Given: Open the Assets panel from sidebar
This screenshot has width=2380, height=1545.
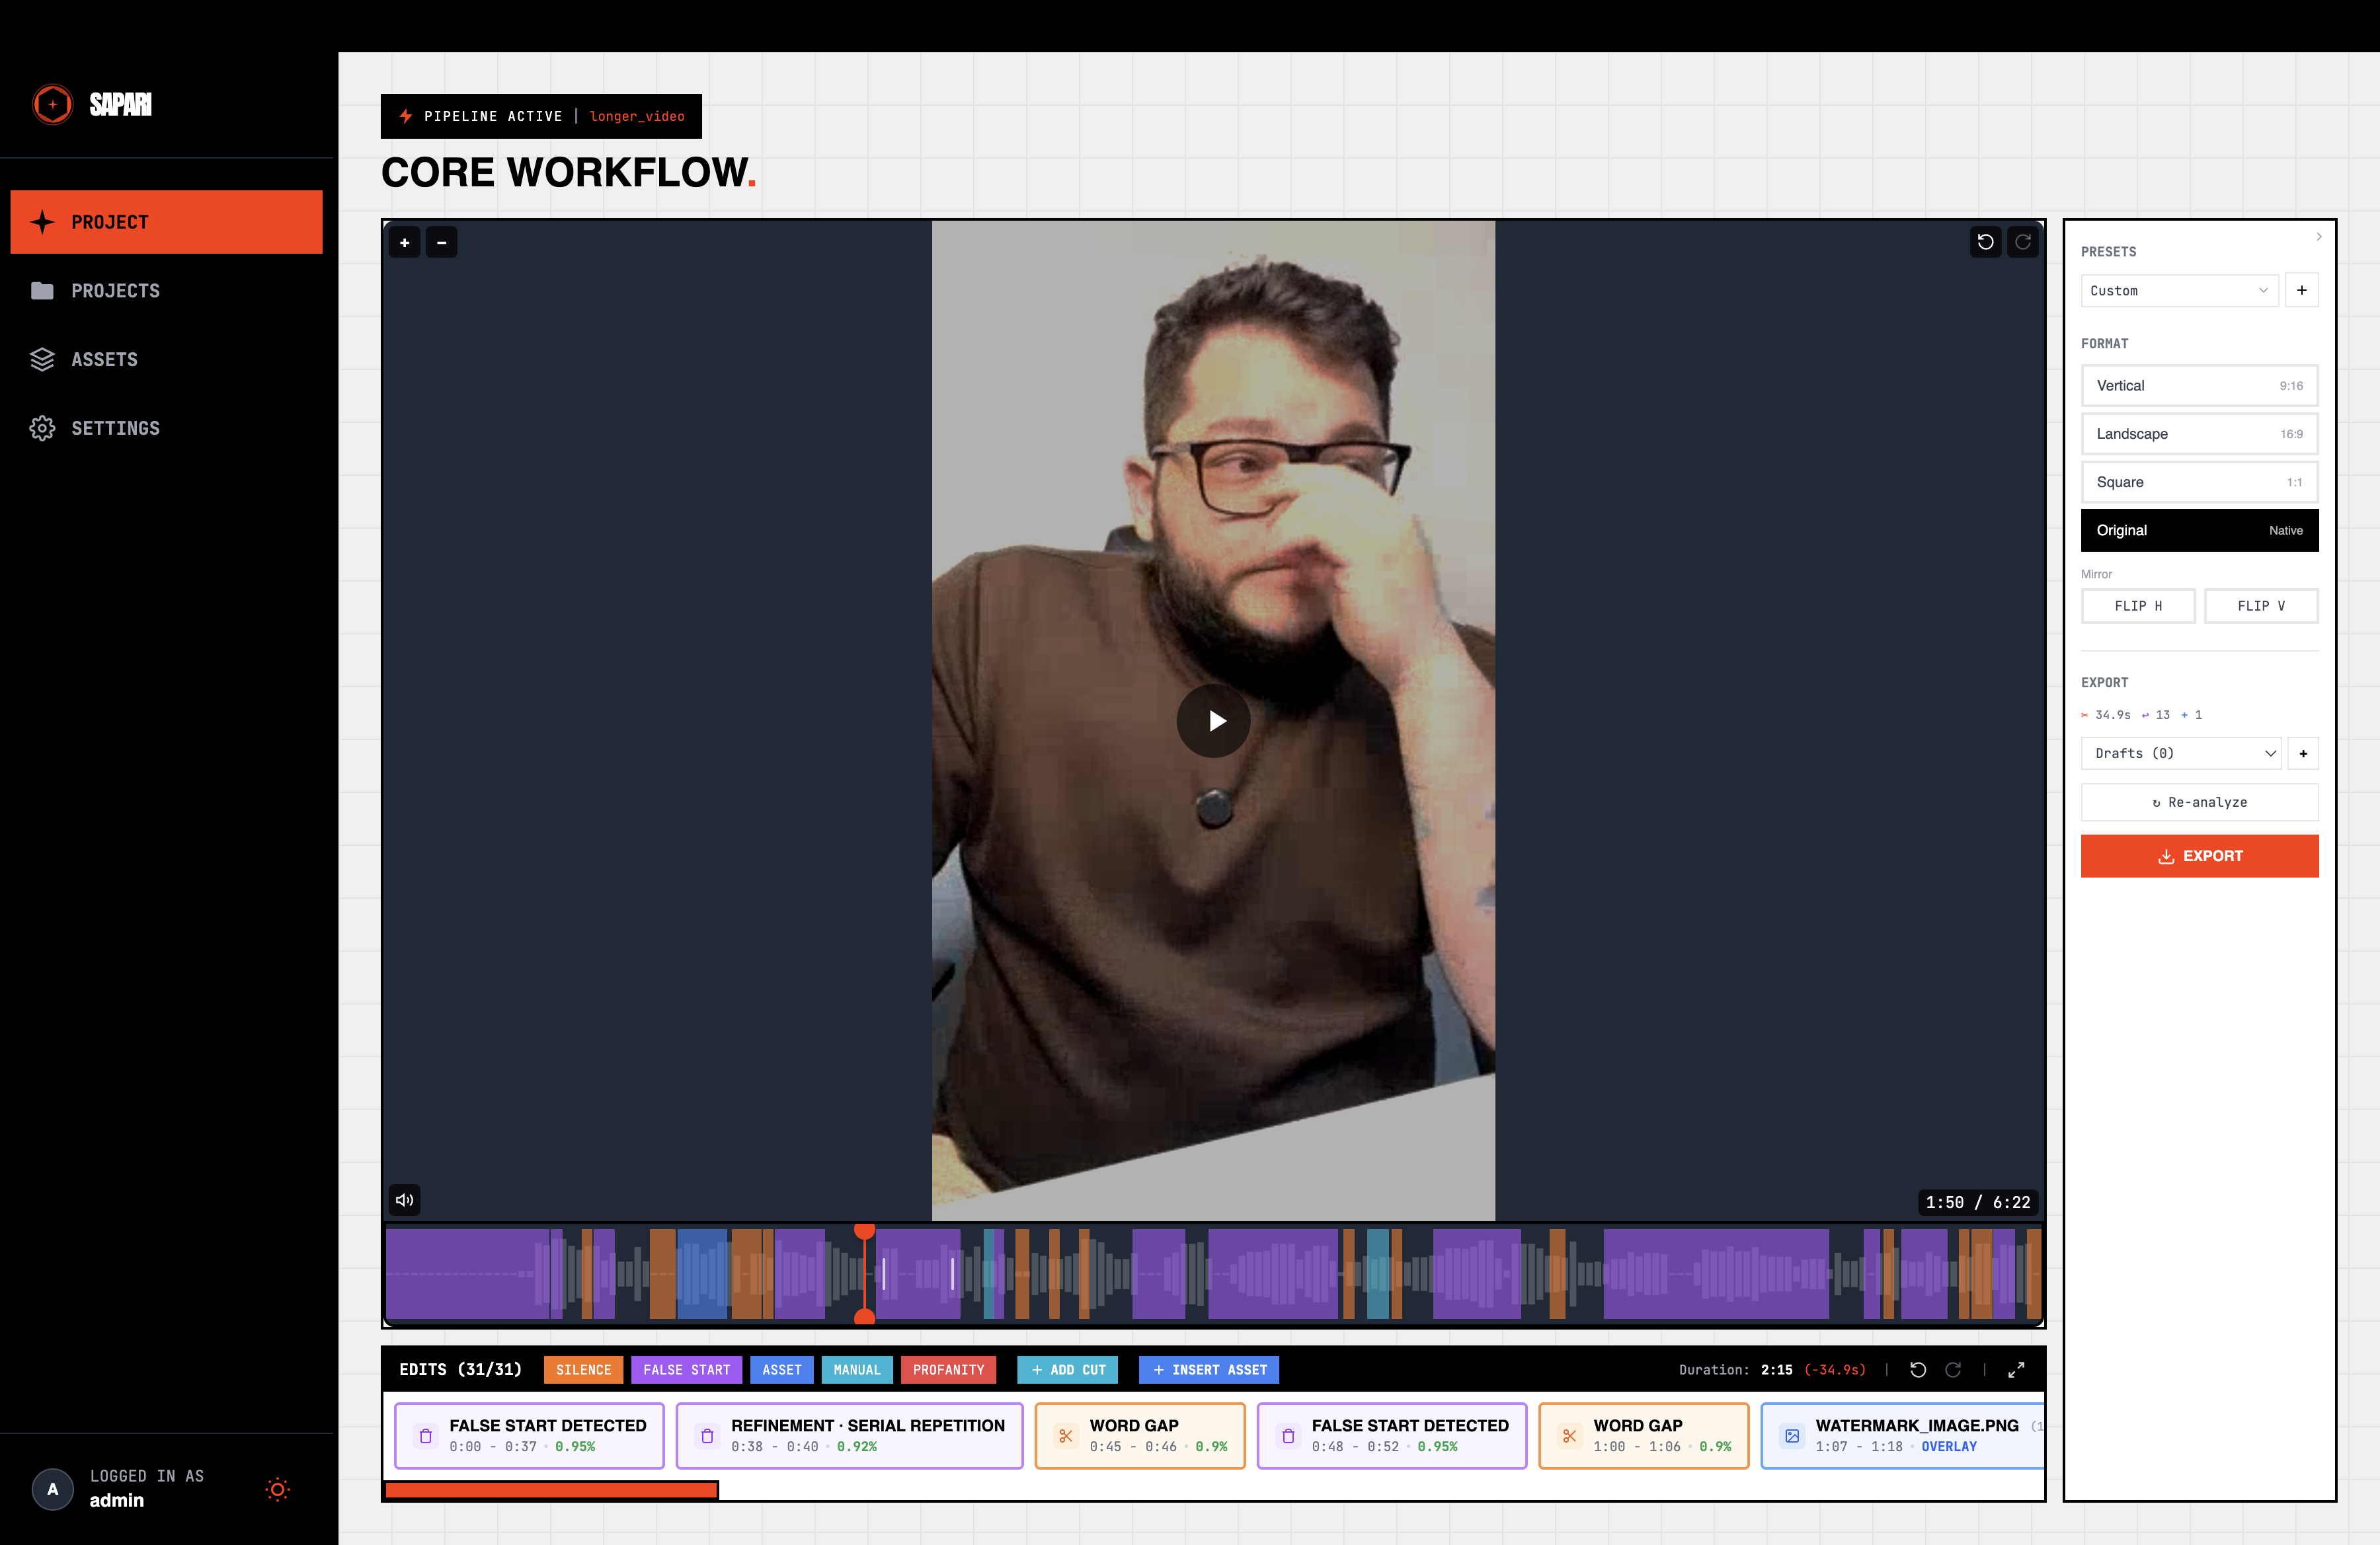Looking at the screenshot, I should (x=42, y=359).
